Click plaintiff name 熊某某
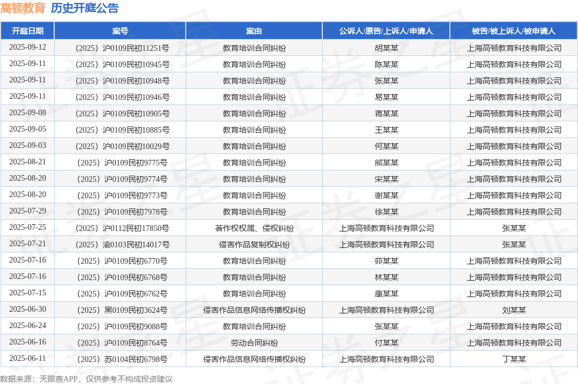Image resolution: width=578 pixels, height=384 pixels. pyautogui.click(x=386, y=163)
